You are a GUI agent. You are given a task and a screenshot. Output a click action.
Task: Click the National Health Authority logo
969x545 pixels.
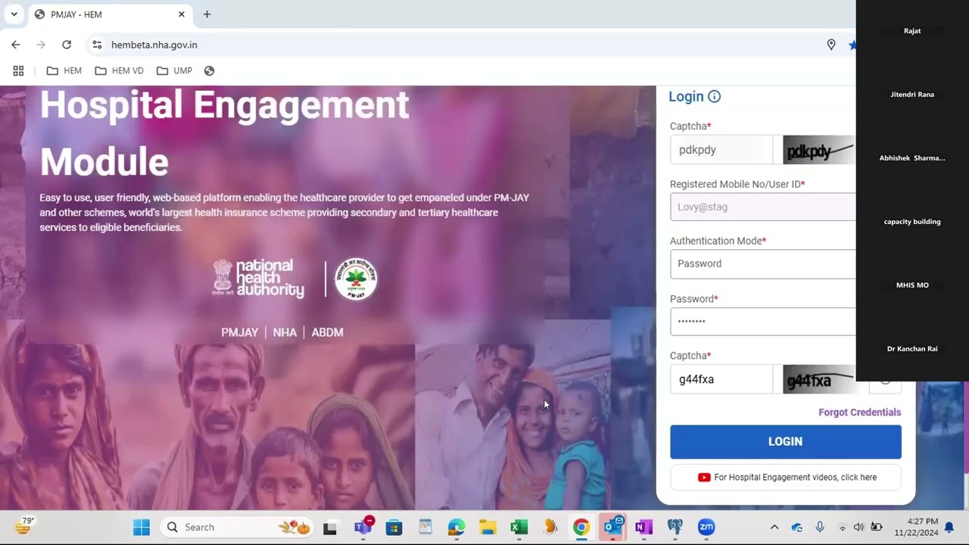click(258, 279)
